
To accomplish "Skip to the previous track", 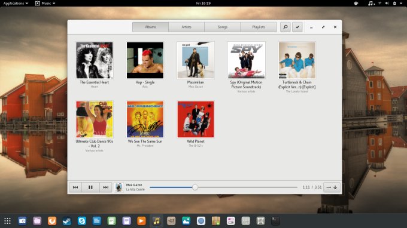I will coord(75,187).
